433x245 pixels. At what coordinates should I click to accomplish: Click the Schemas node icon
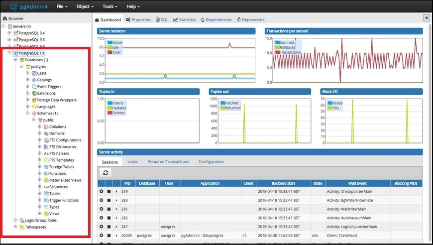[x=34, y=113]
